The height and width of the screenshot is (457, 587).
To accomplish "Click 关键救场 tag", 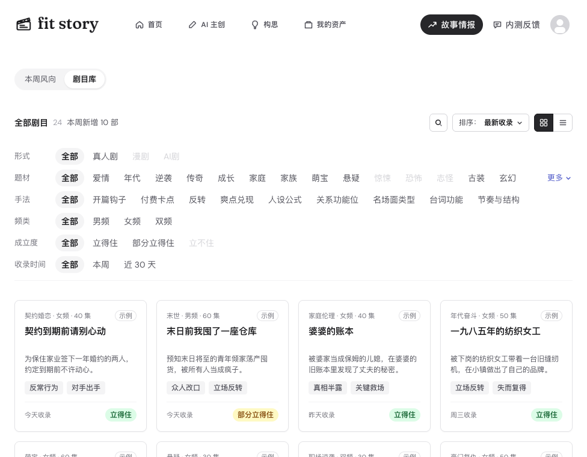I will (369, 388).
